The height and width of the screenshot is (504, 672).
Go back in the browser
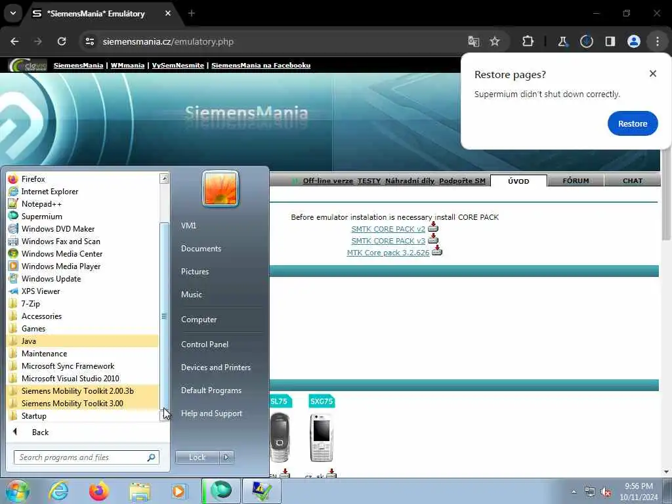click(x=14, y=41)
